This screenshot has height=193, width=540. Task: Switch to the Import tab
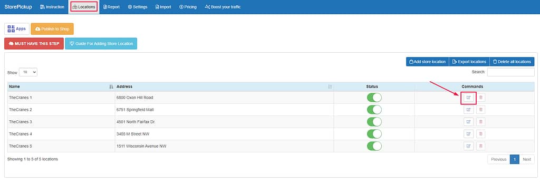163,7
